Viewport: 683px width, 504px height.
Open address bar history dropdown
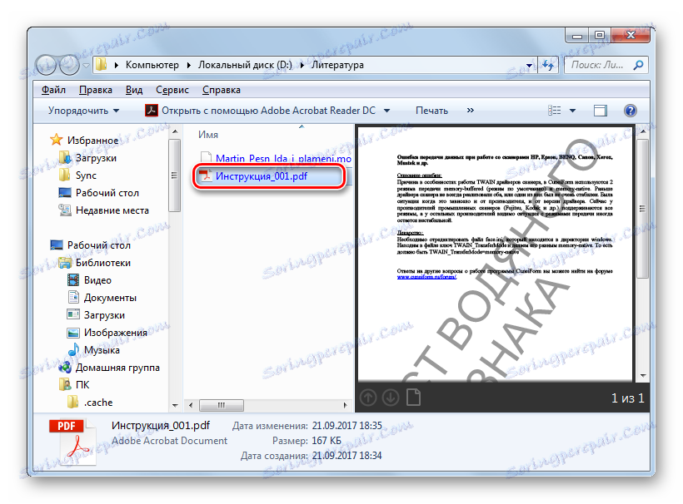(x=529, y=65)
